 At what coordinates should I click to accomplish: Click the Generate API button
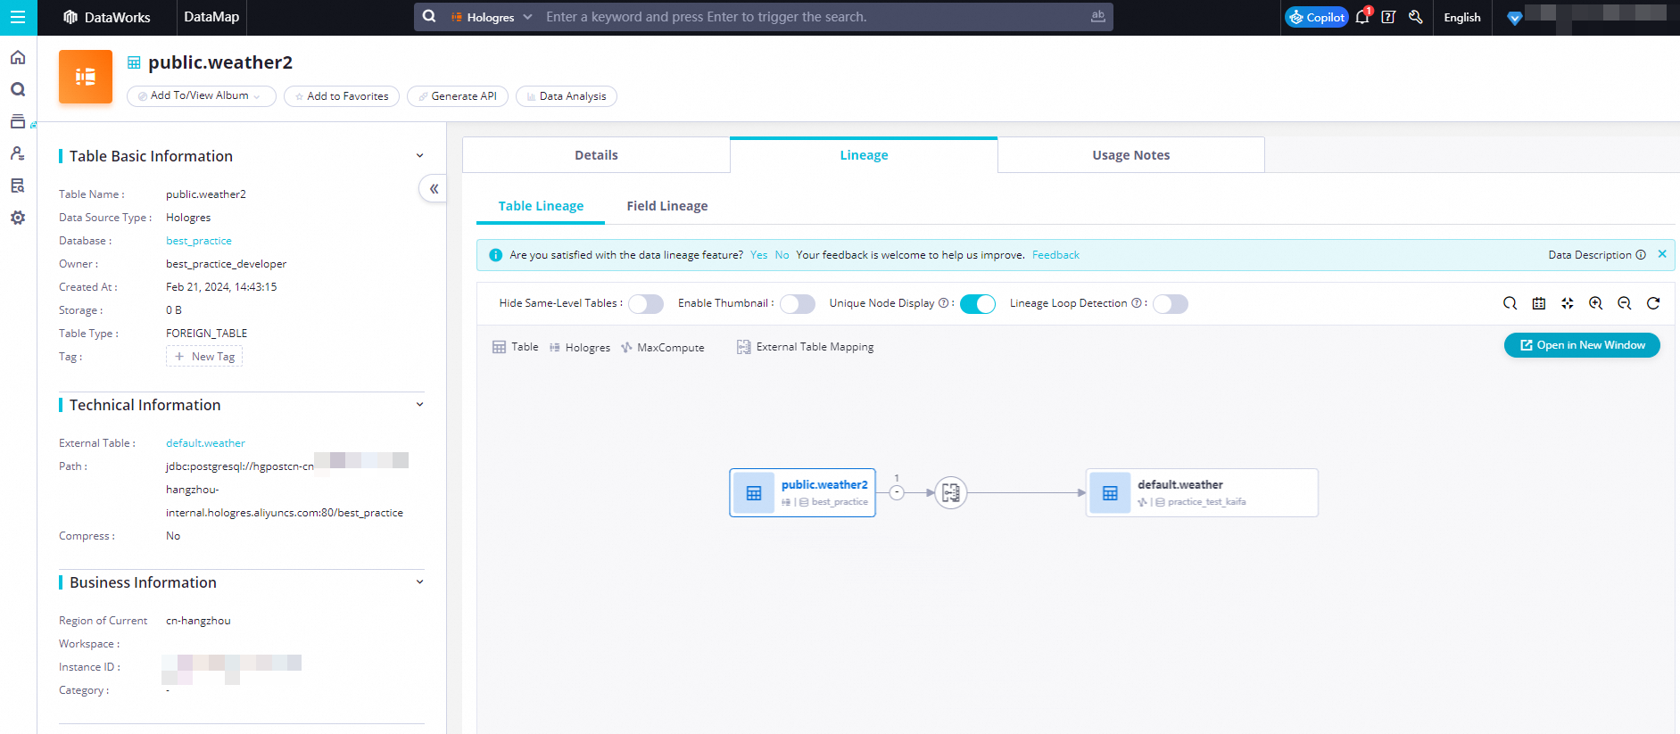point(458,96)
